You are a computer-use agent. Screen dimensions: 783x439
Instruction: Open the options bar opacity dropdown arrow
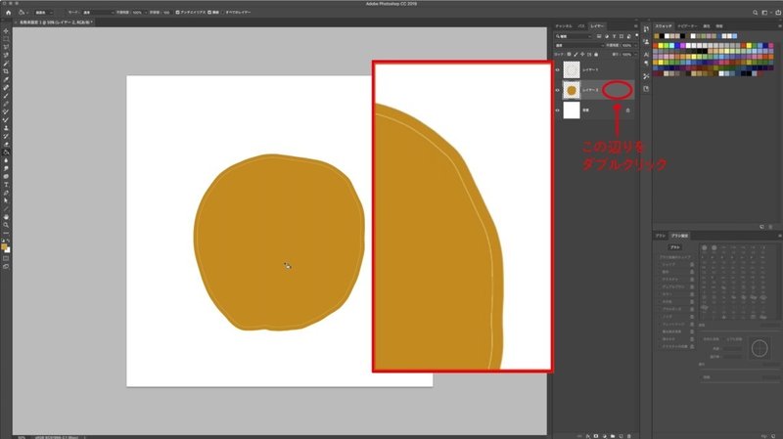click(x=146, y=13)
